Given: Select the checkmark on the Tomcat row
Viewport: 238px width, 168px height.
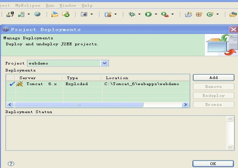Looking at the screenshot, I should pyautogui.click(x=12, y=84).
